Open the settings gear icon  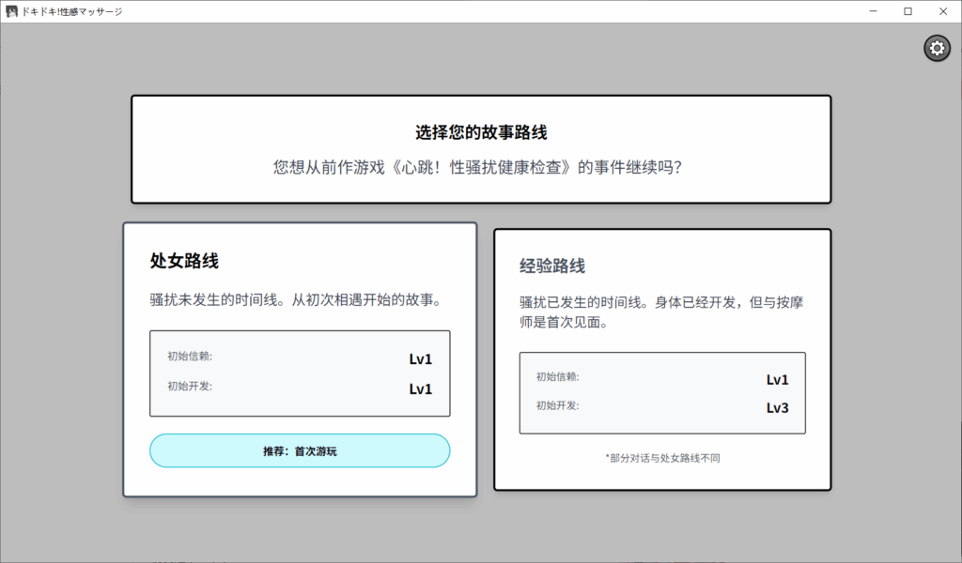tap(937, 48)
